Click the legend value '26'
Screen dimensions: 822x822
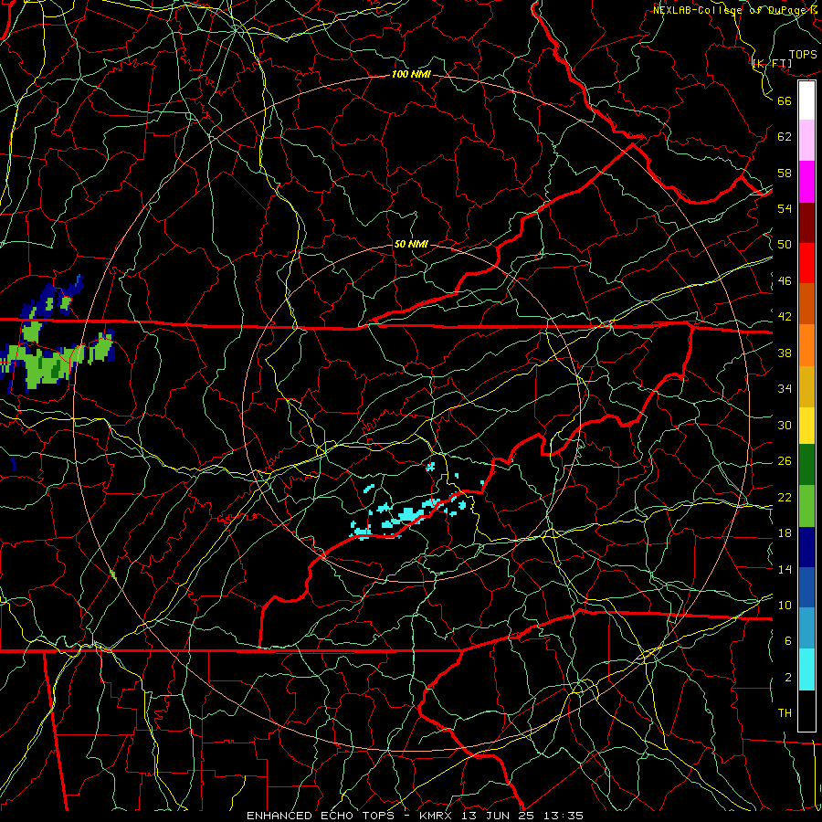(785, 461)
